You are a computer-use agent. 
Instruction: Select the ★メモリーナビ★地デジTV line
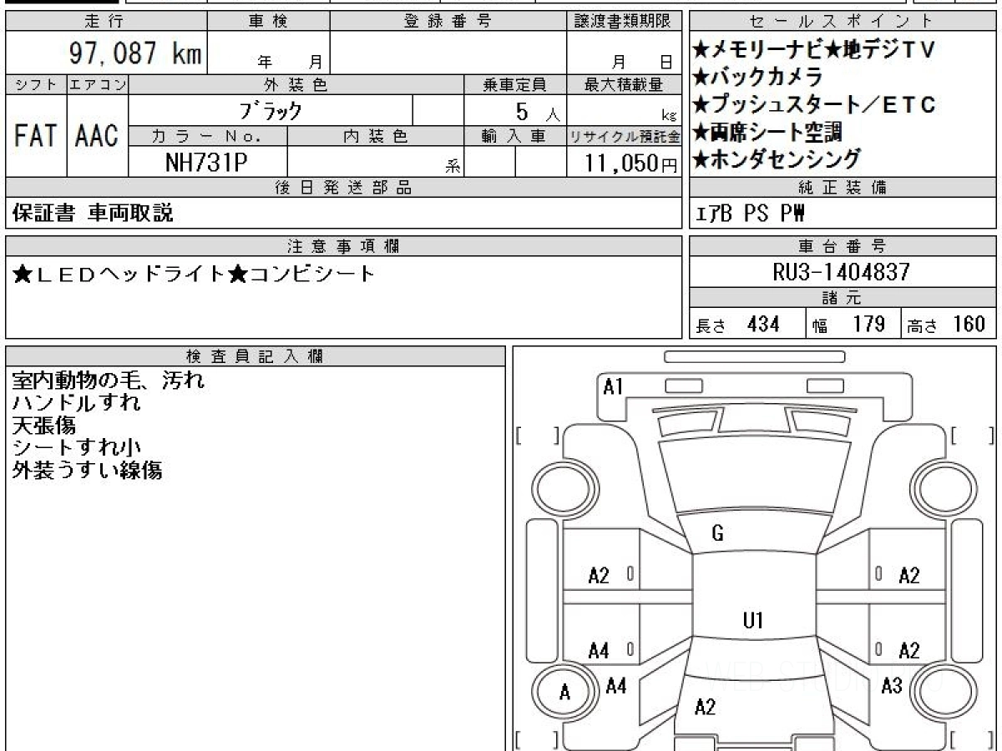[x=812, y=50]
